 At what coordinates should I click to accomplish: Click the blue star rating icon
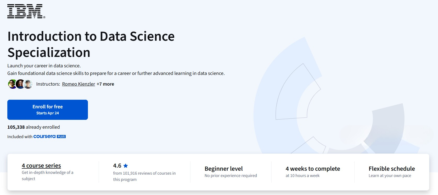click(126, 165)
